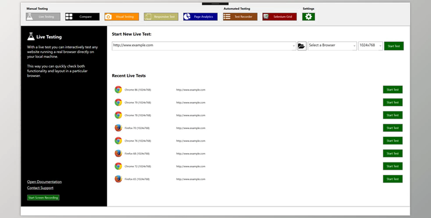431x218 pixels.
Task: Click the Chrome 72 browser icon
Action: (x=118, y=166)
